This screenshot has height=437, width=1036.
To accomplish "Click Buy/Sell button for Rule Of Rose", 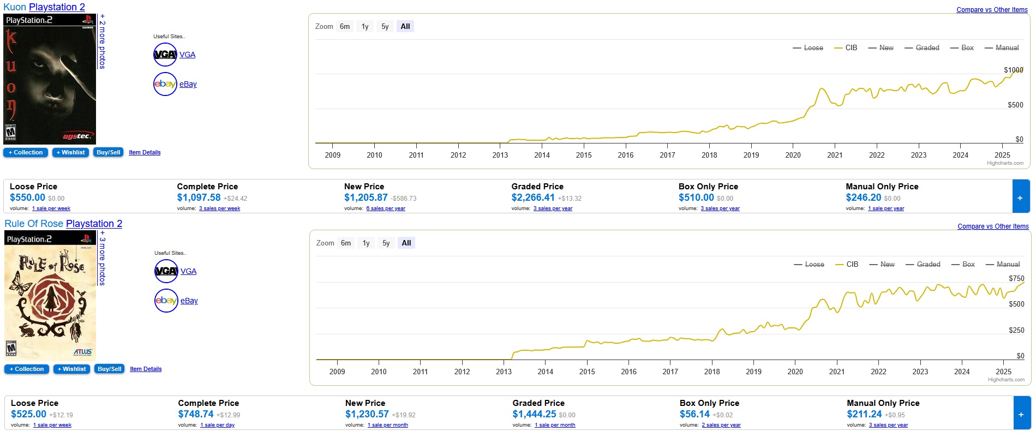I will click(x=110, y=369).
